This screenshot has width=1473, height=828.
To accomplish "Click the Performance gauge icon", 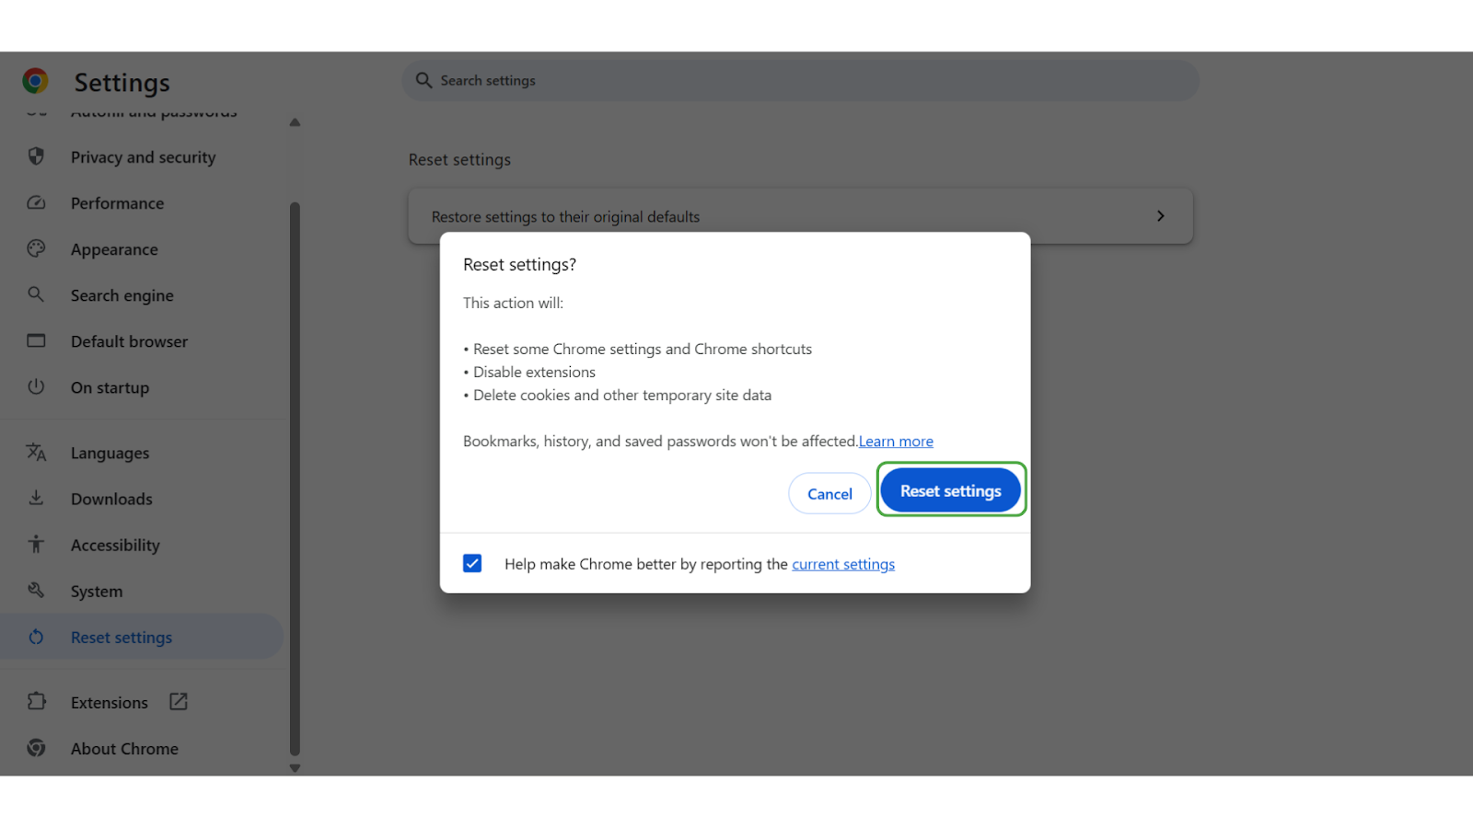I will (36, 202).
